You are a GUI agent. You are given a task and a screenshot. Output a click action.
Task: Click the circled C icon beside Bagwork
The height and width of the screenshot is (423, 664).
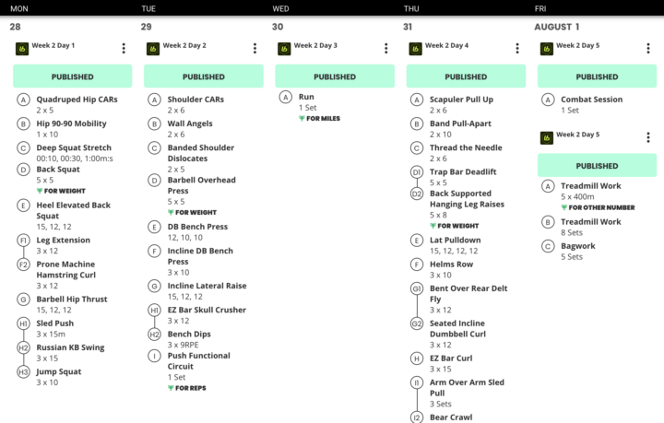click(548, 246)
